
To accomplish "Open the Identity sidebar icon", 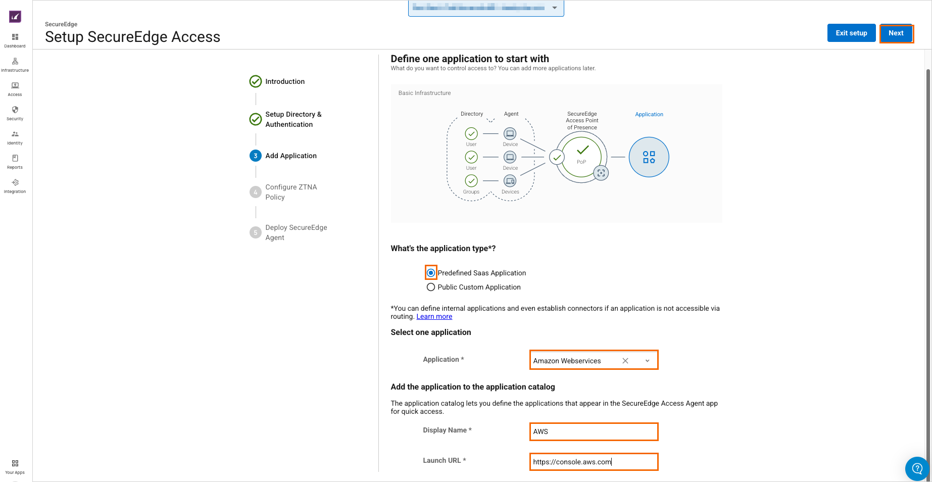I will click(x=15, y=134).
